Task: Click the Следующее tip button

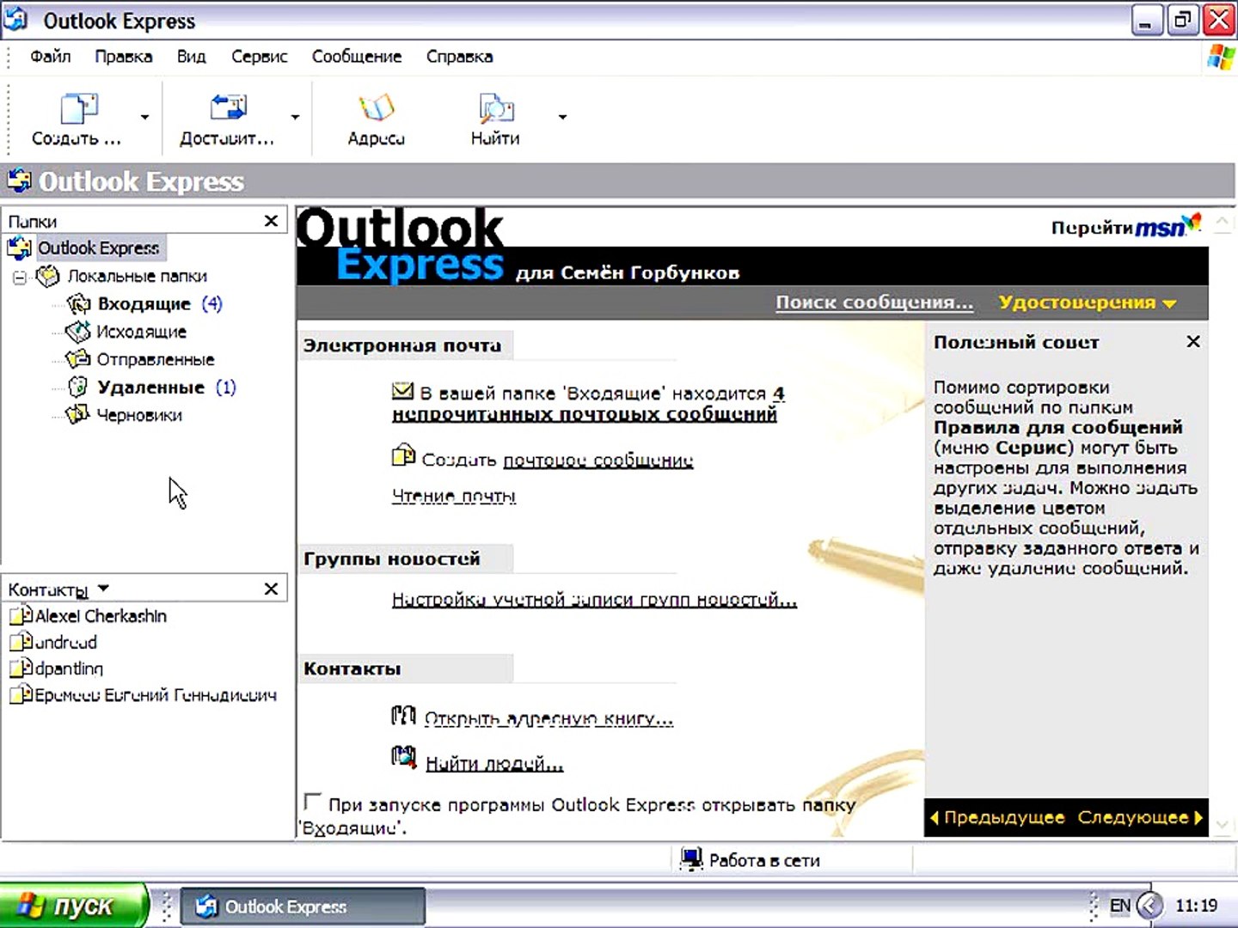Action: 1140,818
